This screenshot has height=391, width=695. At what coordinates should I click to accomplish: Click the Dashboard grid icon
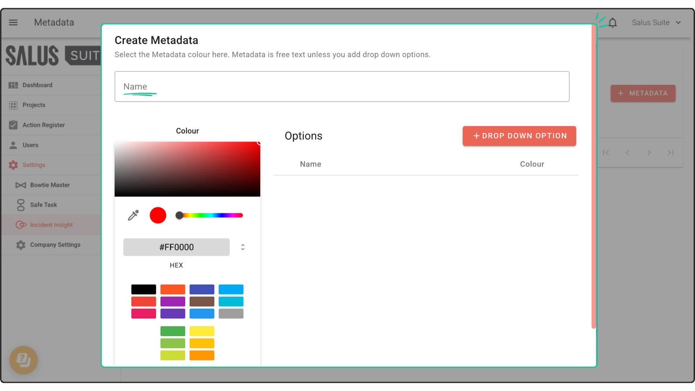point(13,85)
